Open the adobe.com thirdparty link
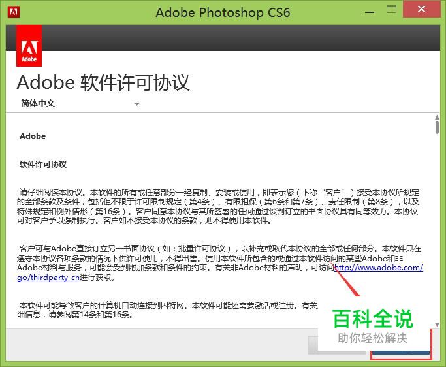 [x=379, y=268]
